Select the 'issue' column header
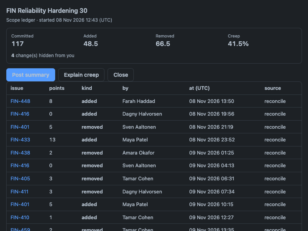The width and height of the screenshot is (308, 231). coord(17,88)
